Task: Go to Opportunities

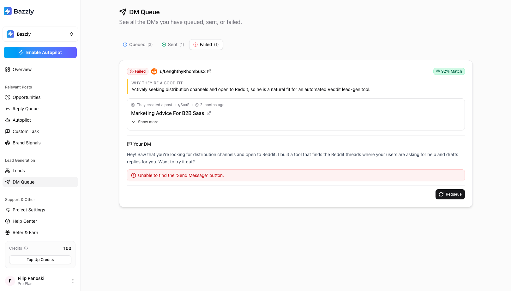Action: 40,97
